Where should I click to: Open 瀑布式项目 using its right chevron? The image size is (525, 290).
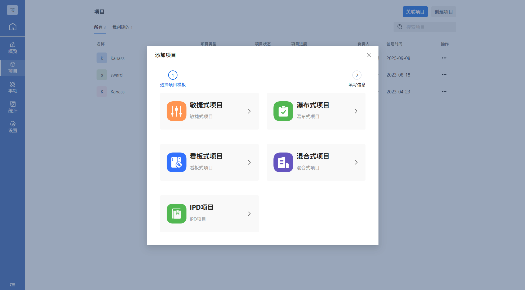[x=356, y=111]
